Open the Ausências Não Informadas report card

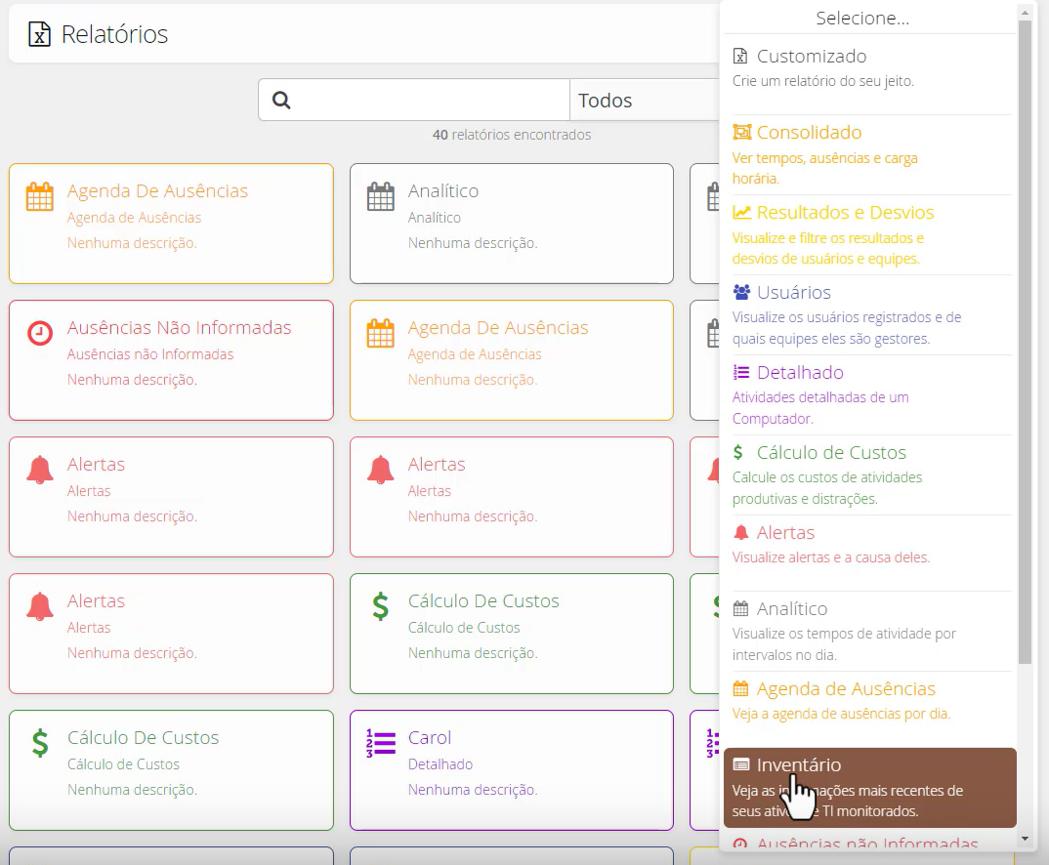[x=171, y=360]
